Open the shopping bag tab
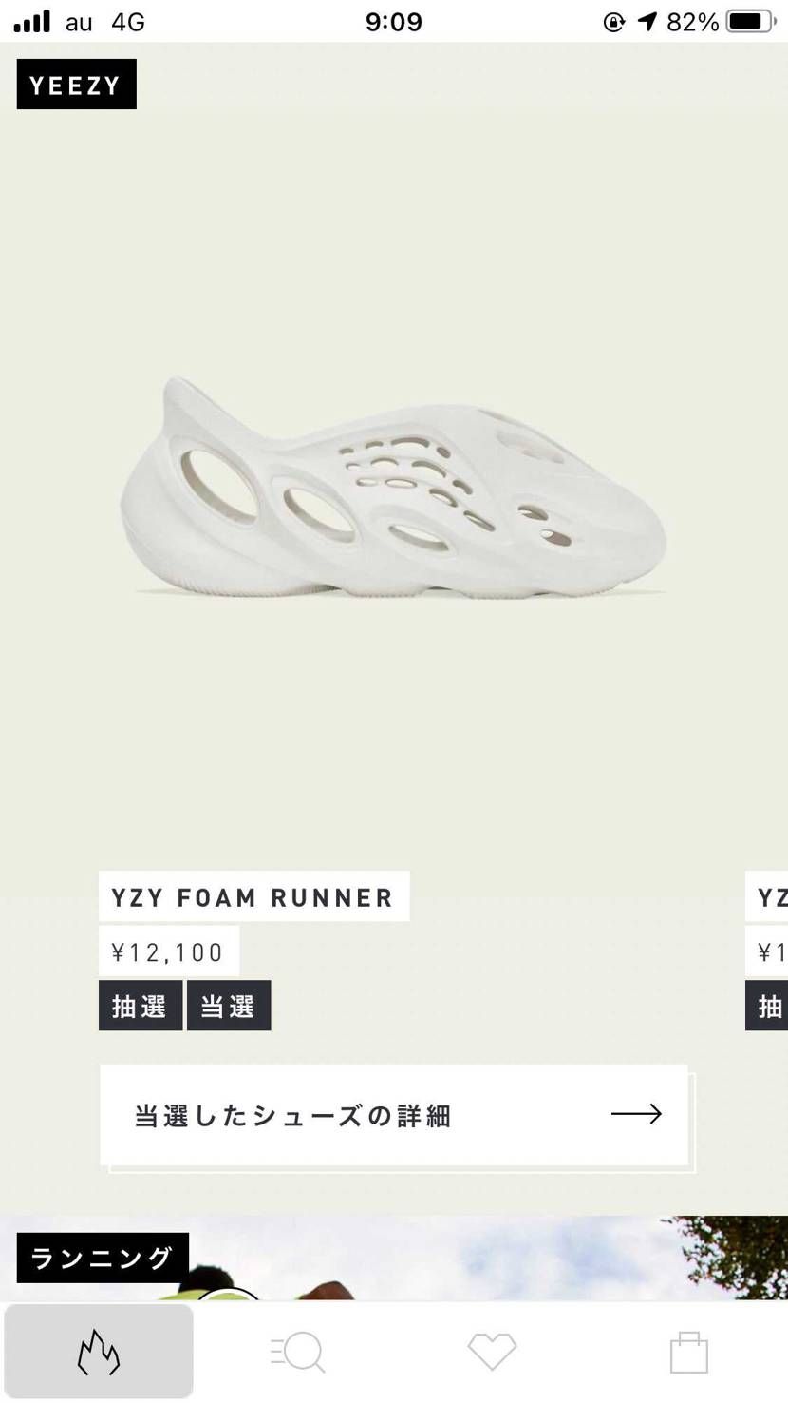788x1403 pixels. 689,1352
